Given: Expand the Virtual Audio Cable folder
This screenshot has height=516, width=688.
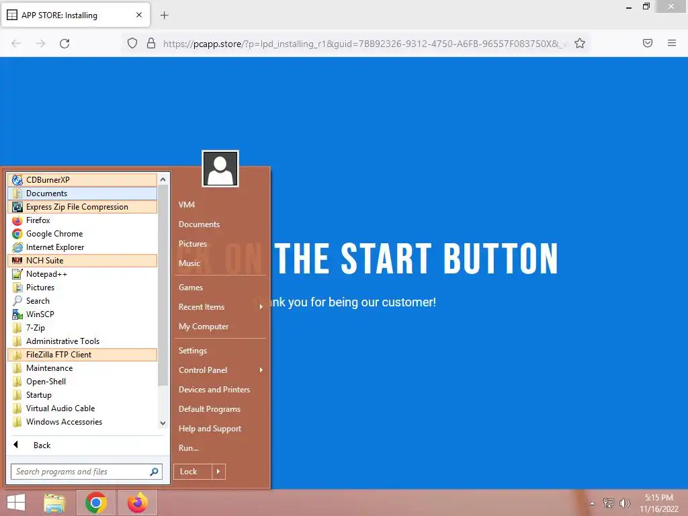Looking at the screenshot, I should point(82,408).
